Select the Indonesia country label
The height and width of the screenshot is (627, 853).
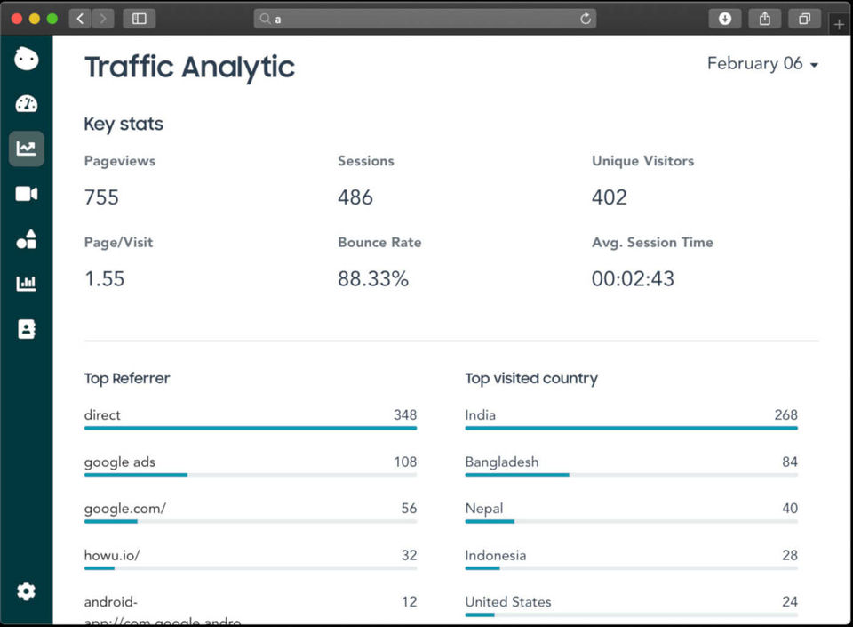point(496,555)
